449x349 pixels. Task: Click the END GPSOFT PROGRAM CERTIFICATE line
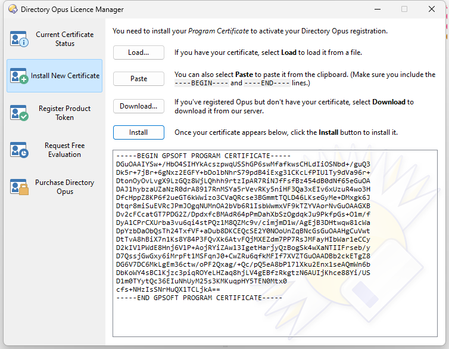(199, 298)
